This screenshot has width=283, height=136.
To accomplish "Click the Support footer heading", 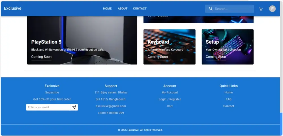I will click(111, 86).
